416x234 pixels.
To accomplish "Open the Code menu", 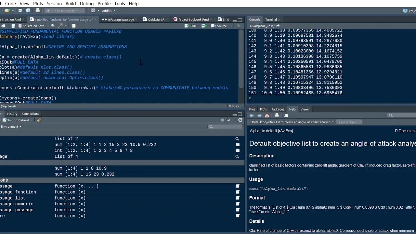I will (10, 4).
